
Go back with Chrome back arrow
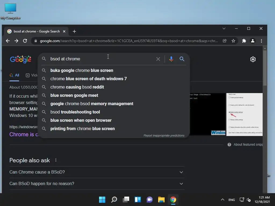coord(8,41)
